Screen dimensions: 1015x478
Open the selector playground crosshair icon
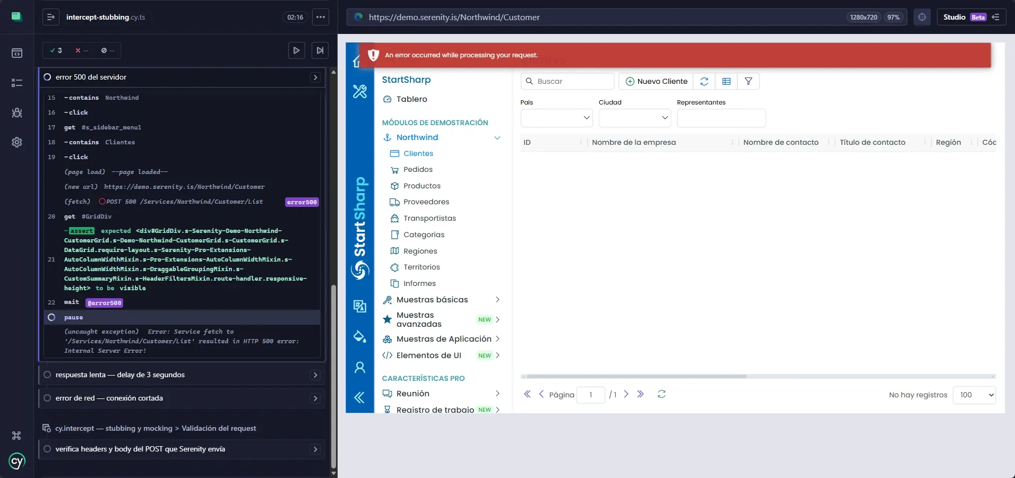point(922,17)
